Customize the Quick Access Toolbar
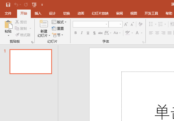 click(42, 5)
